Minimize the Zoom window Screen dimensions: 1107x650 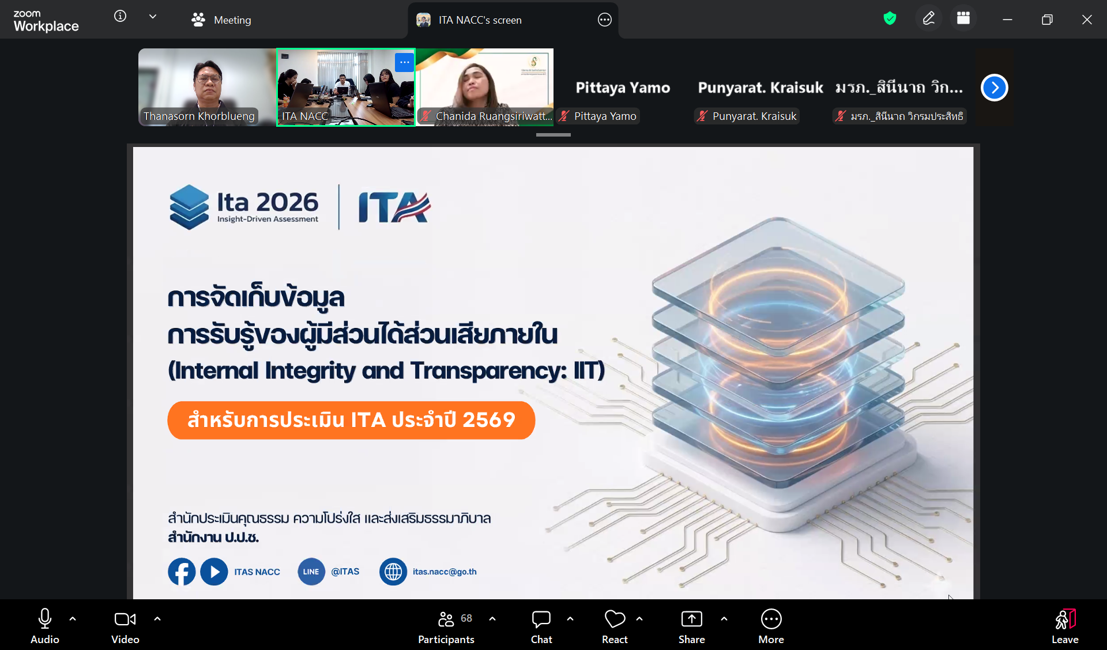pos(1007,20)
